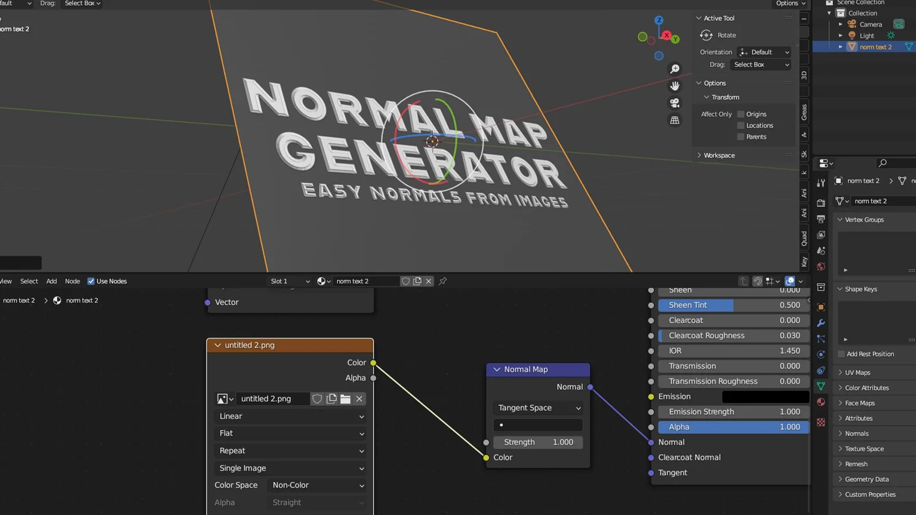
Task: Open the Tangent Space dropdown on the Normal Map node
Action: coord(537,407)
